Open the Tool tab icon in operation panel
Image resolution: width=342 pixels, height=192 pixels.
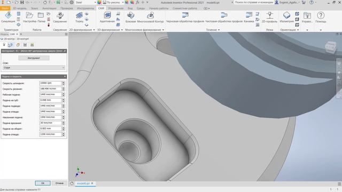coord(4,45)
